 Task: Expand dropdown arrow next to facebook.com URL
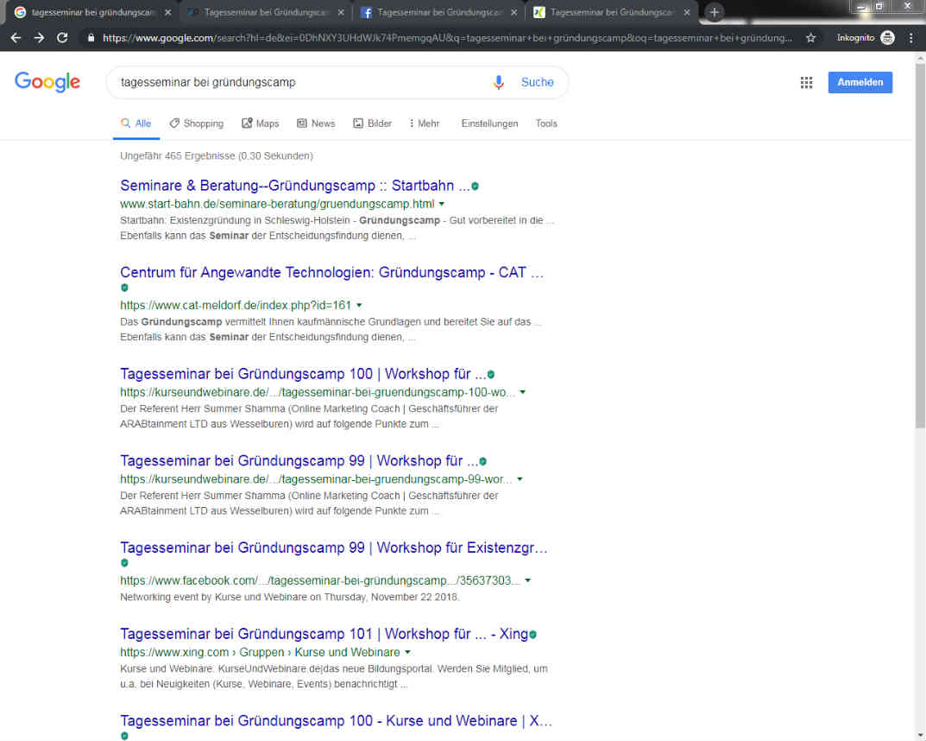pos(528,581)
